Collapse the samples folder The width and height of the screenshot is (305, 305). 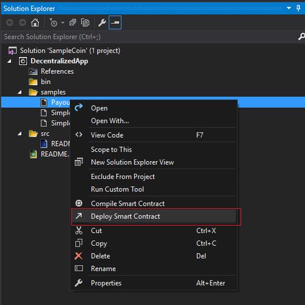click(20, 92)
